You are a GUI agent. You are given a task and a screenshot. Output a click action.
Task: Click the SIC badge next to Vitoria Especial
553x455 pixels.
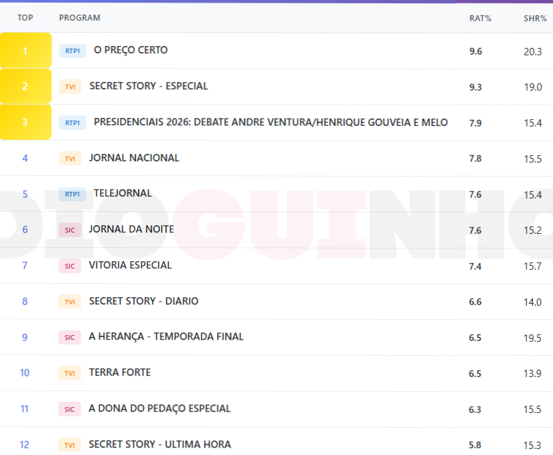(x=69, y=266)
